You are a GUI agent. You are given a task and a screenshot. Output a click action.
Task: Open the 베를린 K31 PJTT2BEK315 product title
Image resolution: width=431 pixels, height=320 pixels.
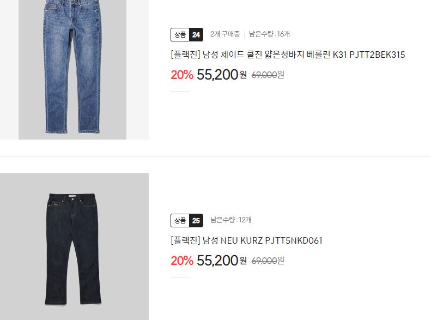click(288, 55)
